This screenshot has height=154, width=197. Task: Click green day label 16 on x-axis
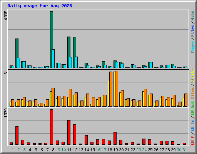pos(98,150)
